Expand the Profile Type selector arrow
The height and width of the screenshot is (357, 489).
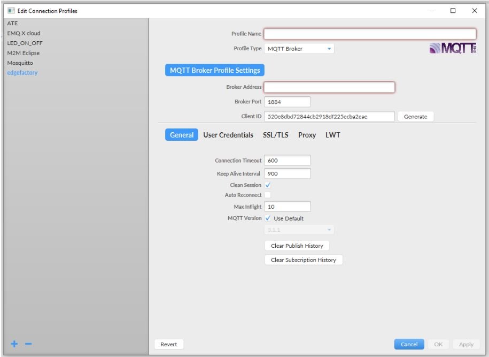pyautogui.click(x=328, y=48)
